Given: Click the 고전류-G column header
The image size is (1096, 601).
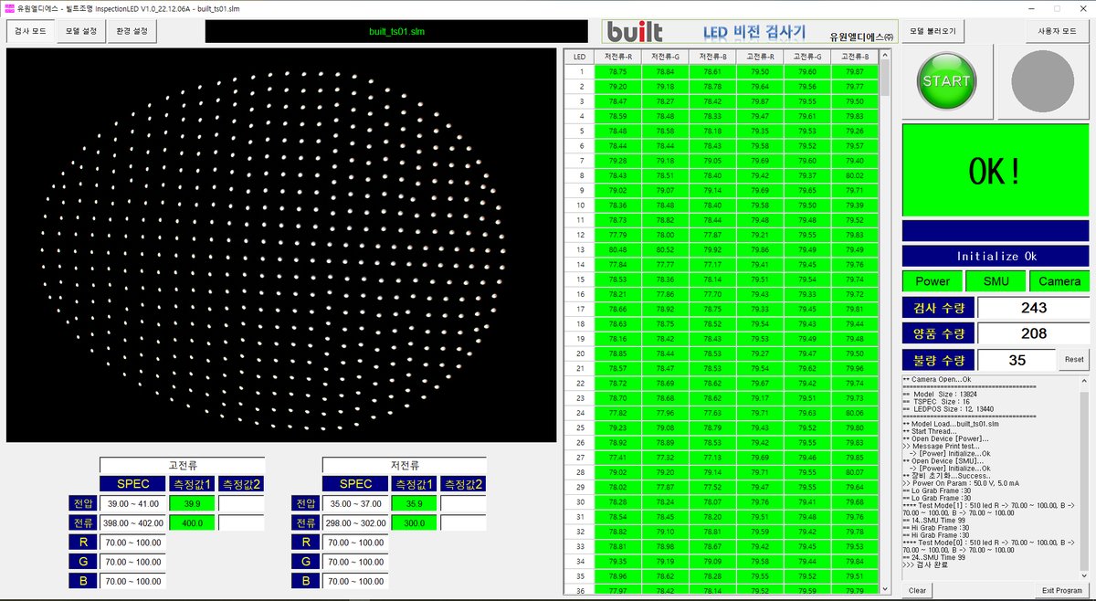Looking at the screenshot, I should [807, 57].
